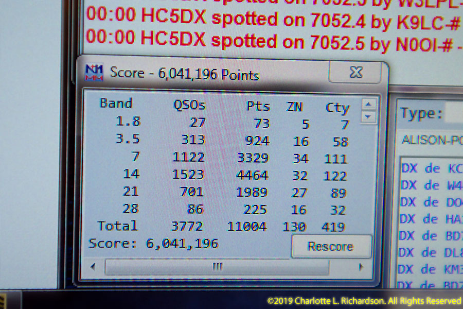463x309 pixels.
Task: Select the ALISON-PC entry
Action: [x=432, y=140]
